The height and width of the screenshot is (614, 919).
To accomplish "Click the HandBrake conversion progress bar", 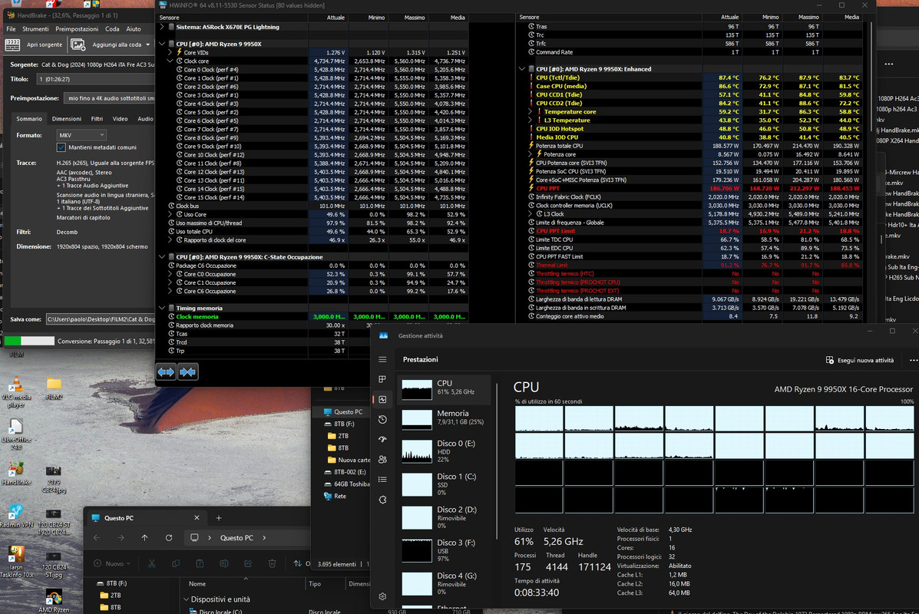I will [29, 341].
